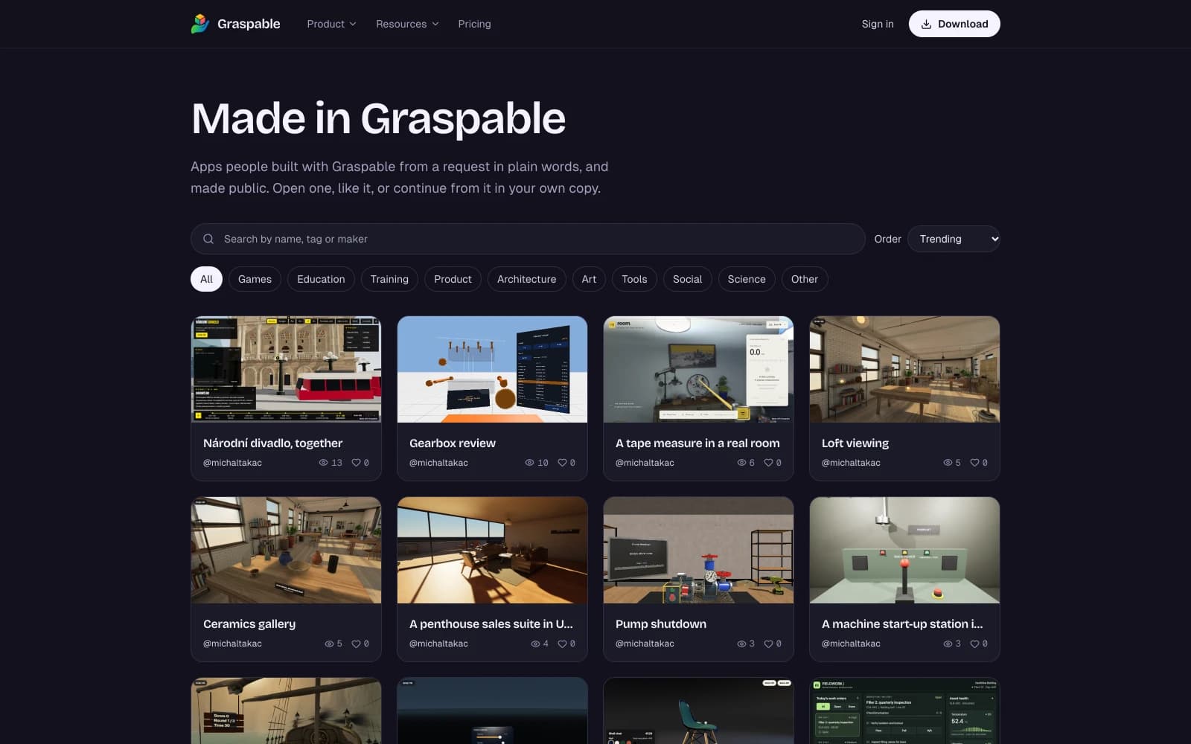Like the Ceramics gallery app
The width and height of the screenshot is (1191, 744).
coord(356,644)
